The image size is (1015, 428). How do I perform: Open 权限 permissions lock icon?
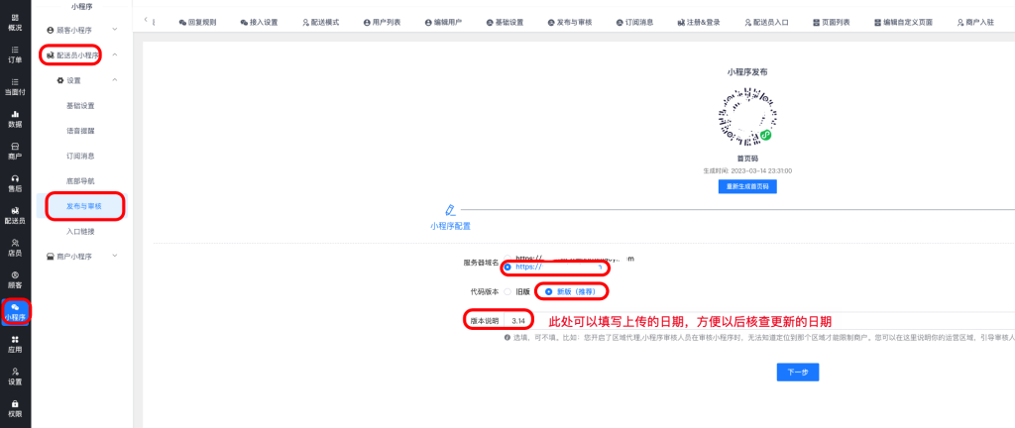click(15, 408)
